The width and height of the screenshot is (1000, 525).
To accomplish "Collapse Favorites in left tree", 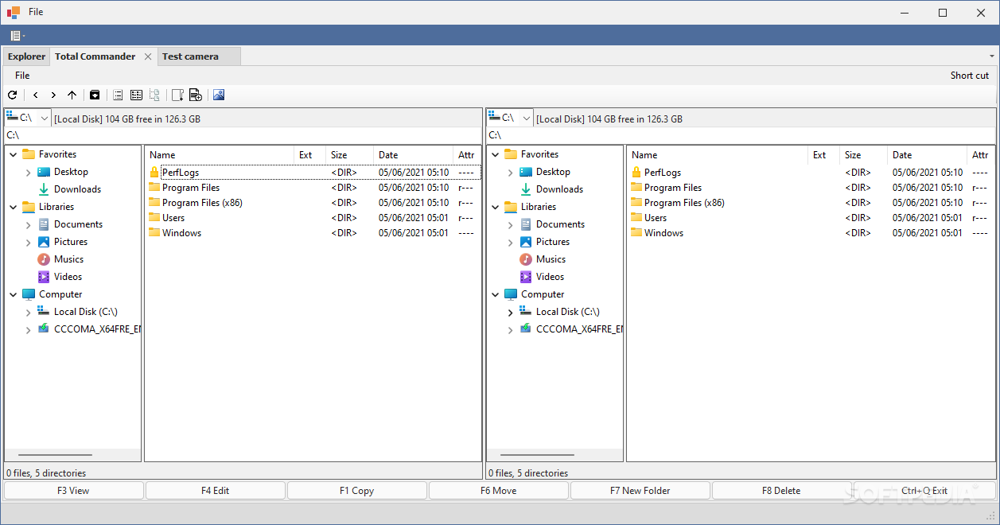I will pyautogui.click(x=14, y=154).
